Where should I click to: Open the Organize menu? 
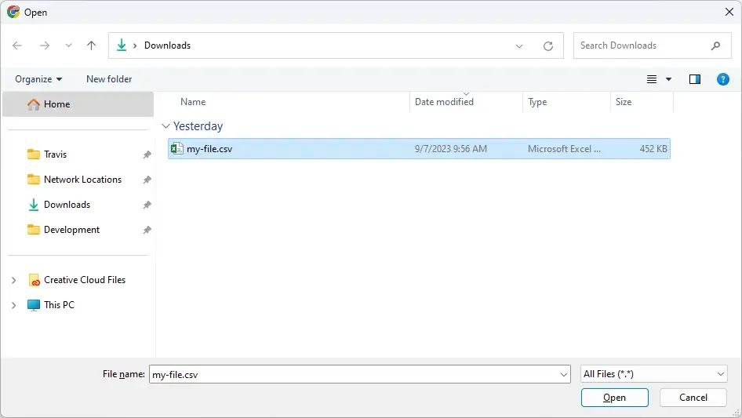tap(38, 79)
